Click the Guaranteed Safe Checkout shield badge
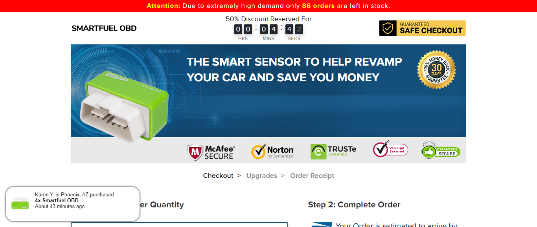The width and height of the screenshot is (537, 227). coord(422,28)
